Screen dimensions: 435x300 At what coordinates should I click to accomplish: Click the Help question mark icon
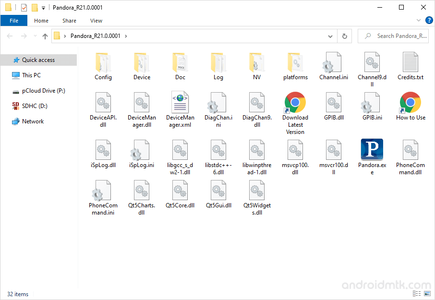point(429,20)
